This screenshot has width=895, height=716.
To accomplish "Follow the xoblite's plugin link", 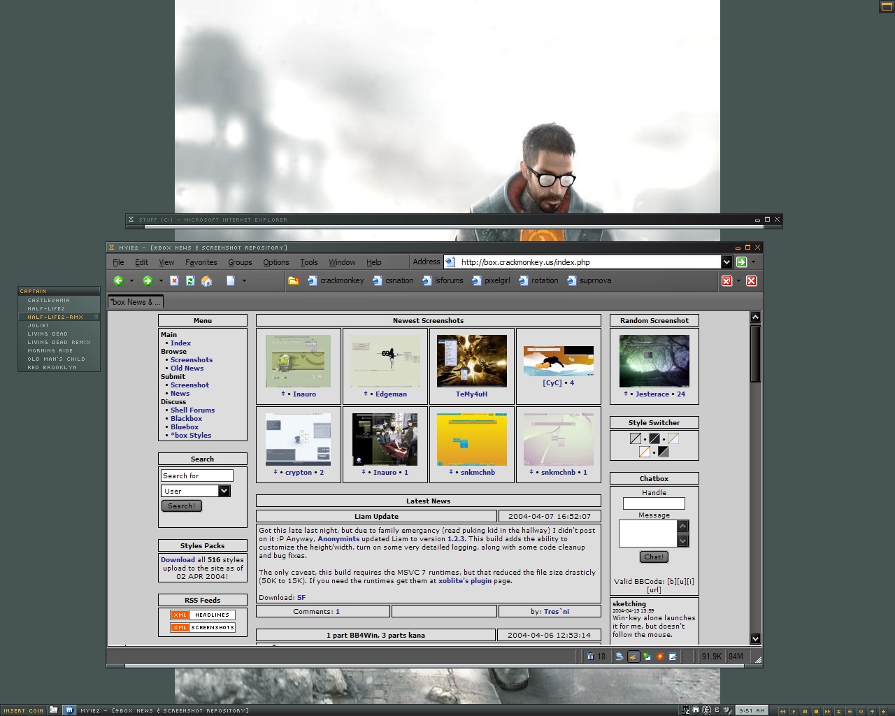I will (x=465, y=581).
